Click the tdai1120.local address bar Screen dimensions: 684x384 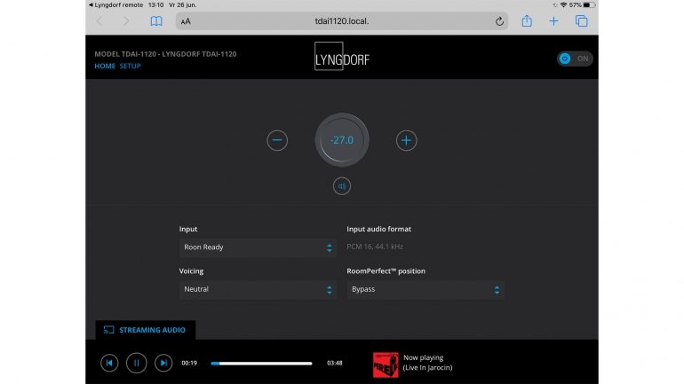point(342,21)
